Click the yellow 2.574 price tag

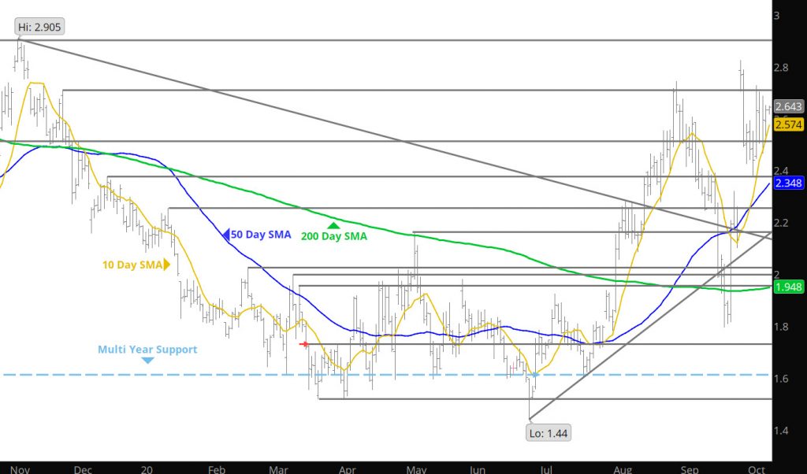788,124
